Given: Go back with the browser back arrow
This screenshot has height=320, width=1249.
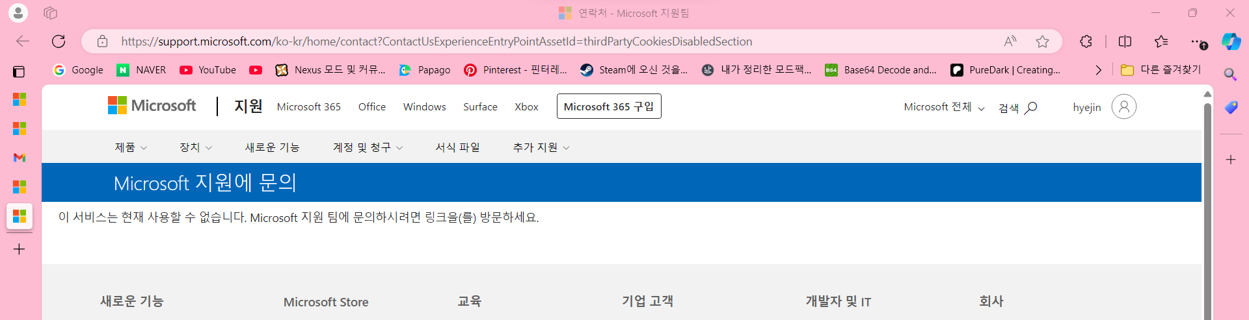Looking at the screenshot, I should 23,42.
